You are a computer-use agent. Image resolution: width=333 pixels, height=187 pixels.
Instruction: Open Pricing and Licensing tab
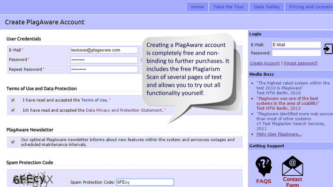309,7
